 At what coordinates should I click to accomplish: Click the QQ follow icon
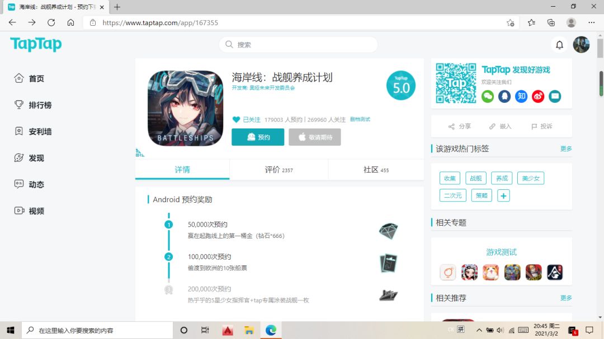coord(504,96)
